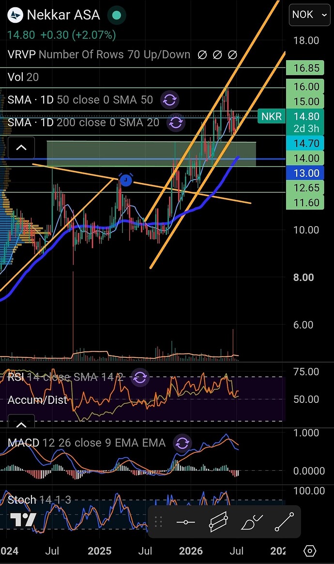Tap the SMA 200 refresh icon
Viewport: 334px width, 564px height.
[176, 123]
